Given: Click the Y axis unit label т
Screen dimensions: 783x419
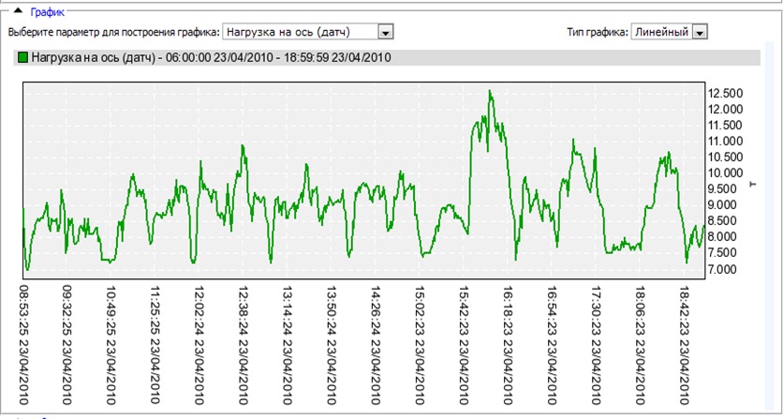Looking at the screenshot, I should [x=751, y=184].
